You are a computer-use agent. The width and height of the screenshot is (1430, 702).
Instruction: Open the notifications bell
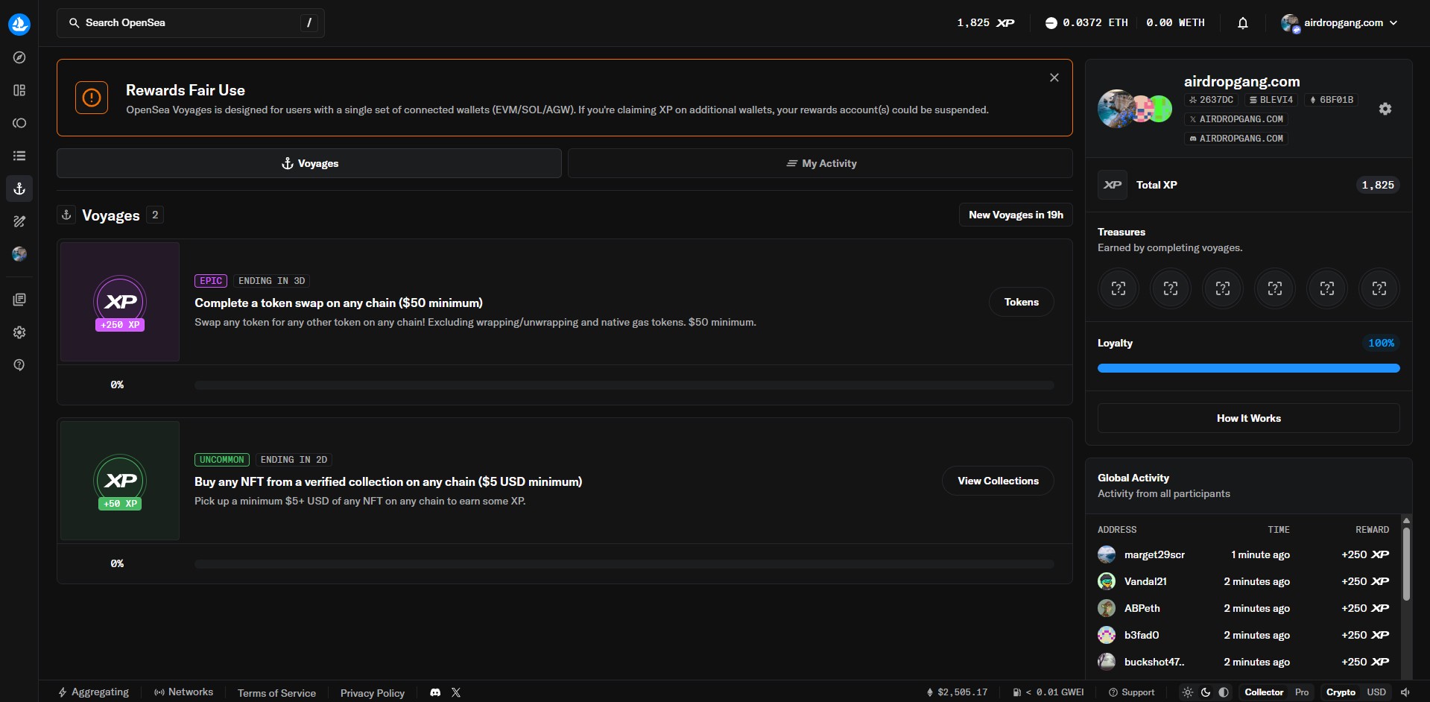pos(1243,23)
